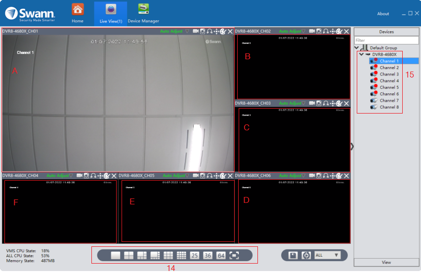
Task: Switch to the Device Manager tab
Action: point(143,13)
